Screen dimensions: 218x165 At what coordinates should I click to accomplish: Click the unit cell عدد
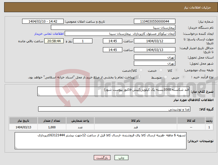[x=80, y=127]
